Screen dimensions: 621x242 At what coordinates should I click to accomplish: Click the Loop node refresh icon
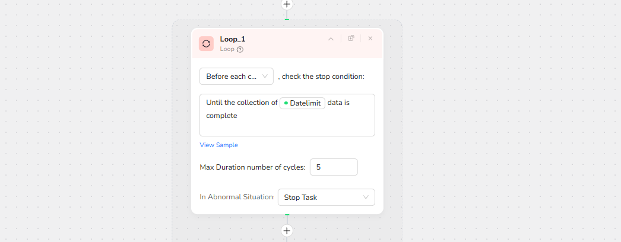206,43
